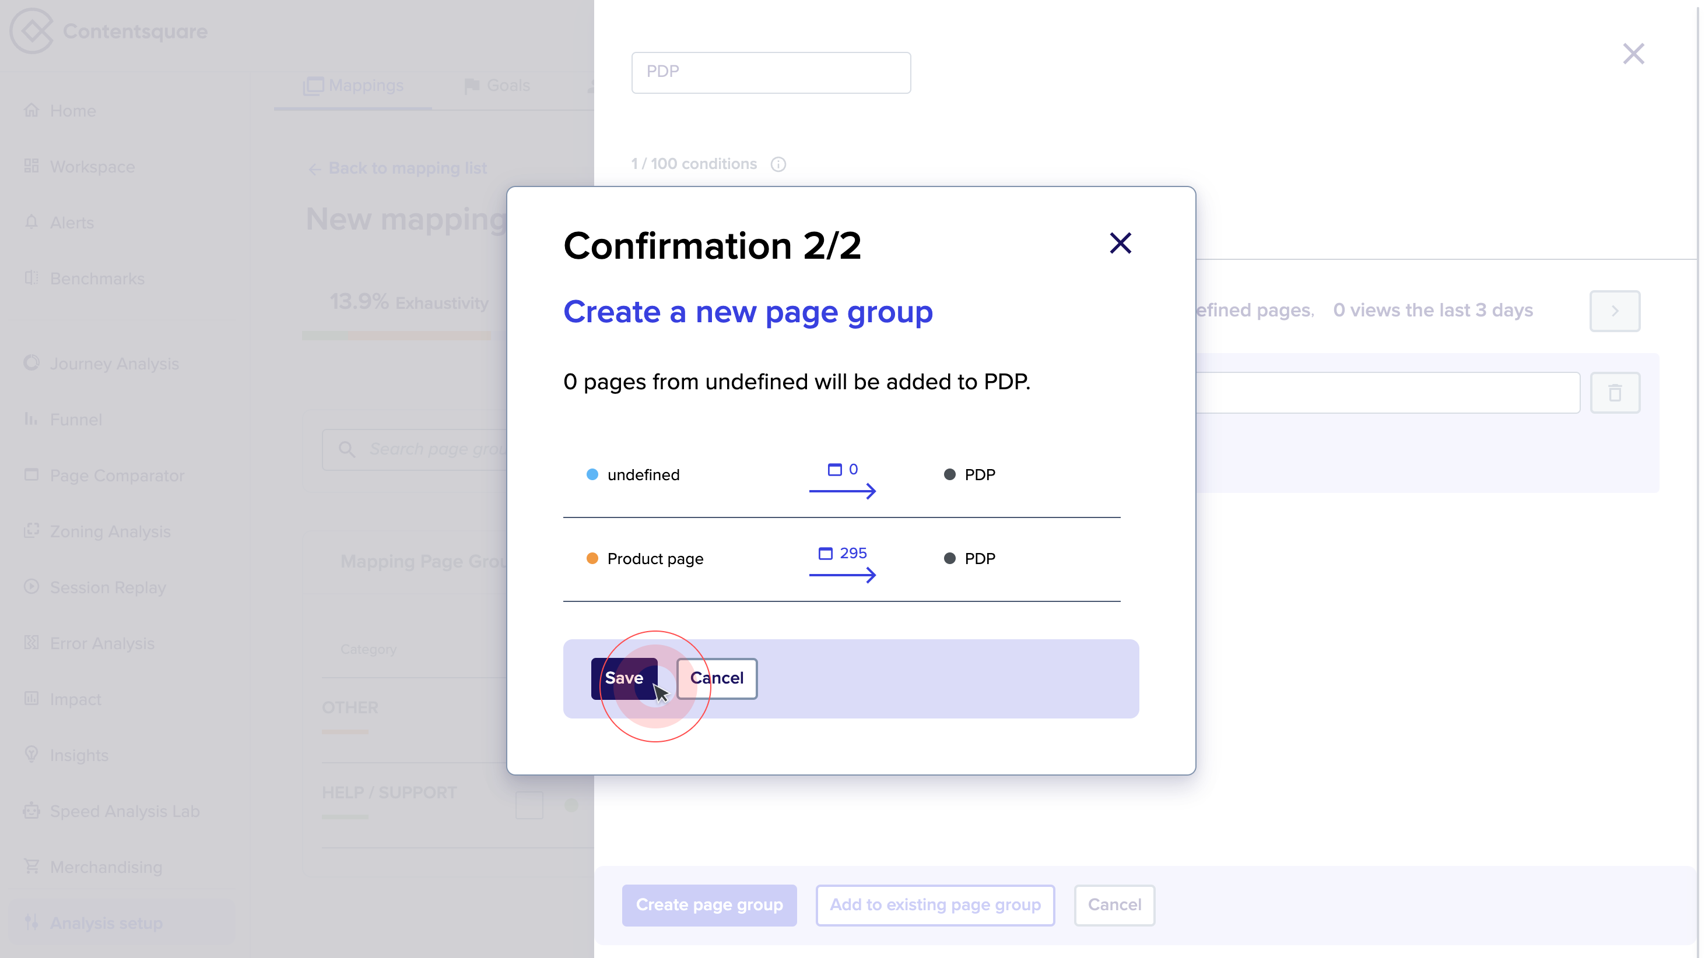Screen dimensions: 1705x958
Task: Click Add to existing page group
Action: 935,905
